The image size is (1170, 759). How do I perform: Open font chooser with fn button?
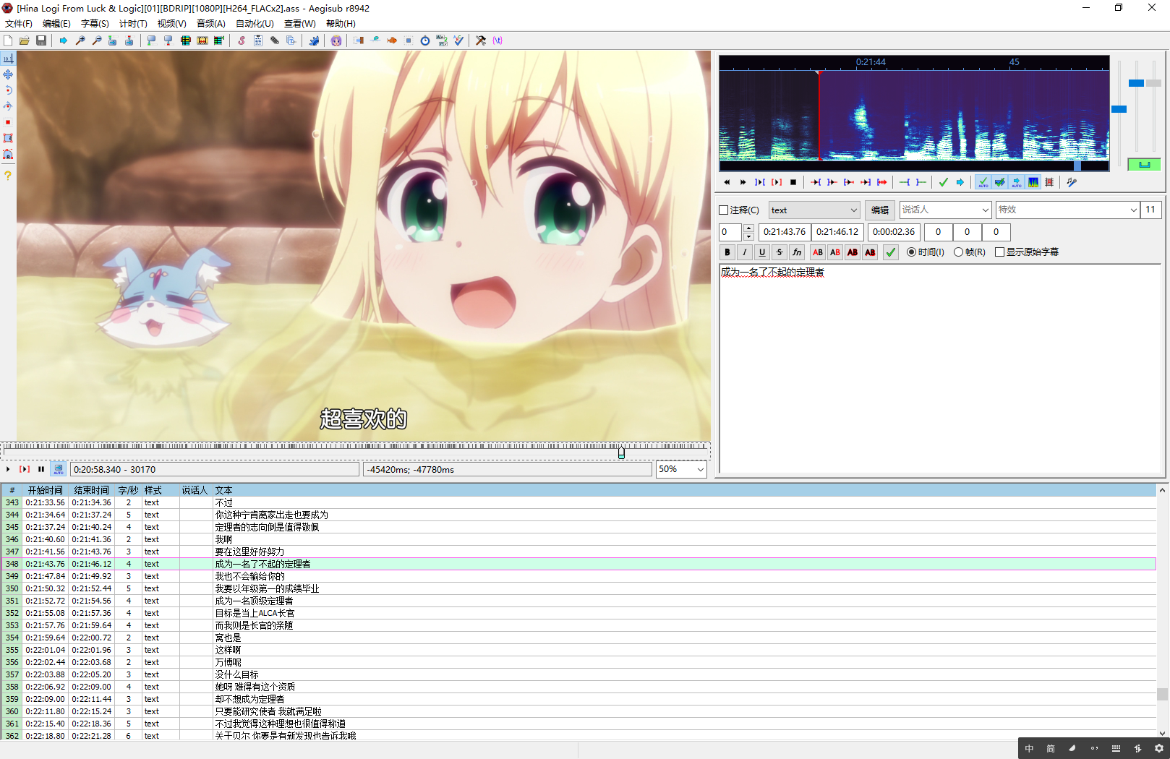tap(797, 252)
